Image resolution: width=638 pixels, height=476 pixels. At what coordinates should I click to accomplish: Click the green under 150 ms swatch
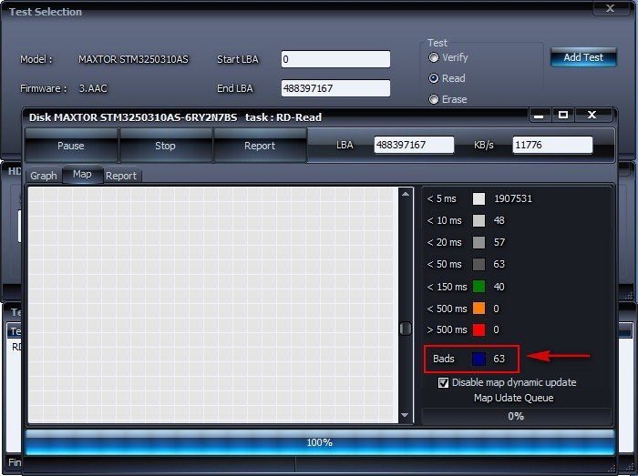478,287
